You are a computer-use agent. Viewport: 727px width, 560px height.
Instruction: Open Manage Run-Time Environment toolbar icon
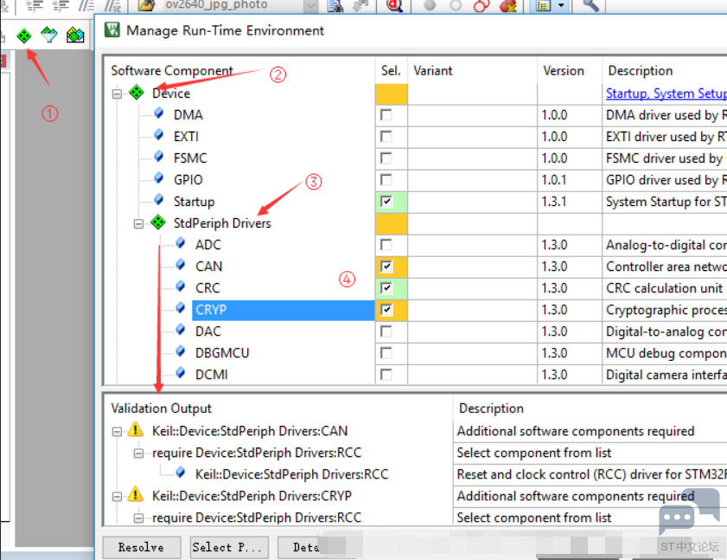pos(24,35)
